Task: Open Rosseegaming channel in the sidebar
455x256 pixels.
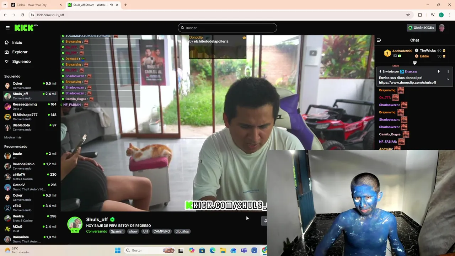Action: coord(30,106)
